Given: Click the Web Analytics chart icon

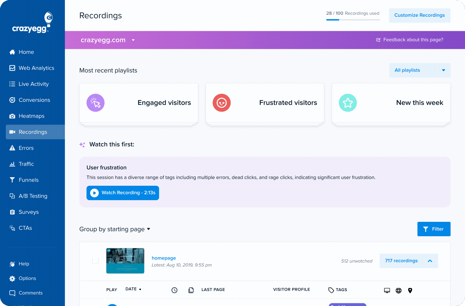Looking at the screenshot, I should point(12,68).
